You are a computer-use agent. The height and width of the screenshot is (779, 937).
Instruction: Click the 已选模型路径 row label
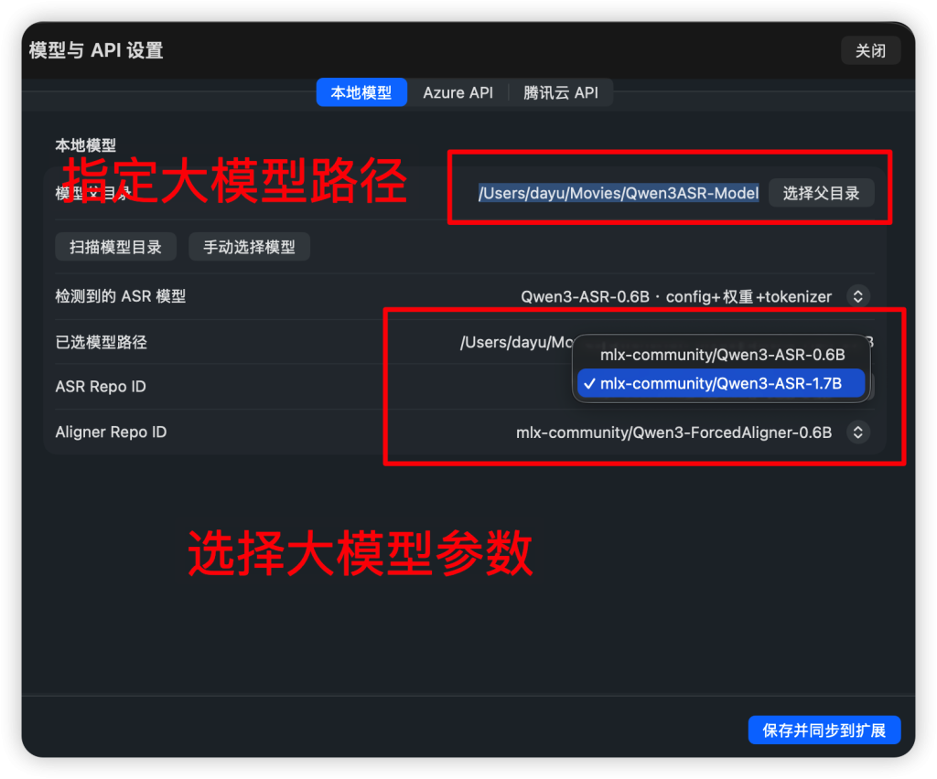coord(101,342)
